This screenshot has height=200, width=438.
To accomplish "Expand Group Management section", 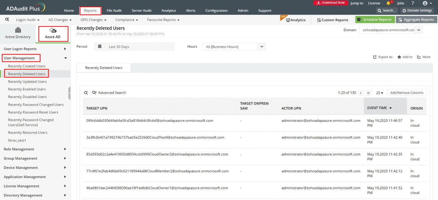I will 35,158.
